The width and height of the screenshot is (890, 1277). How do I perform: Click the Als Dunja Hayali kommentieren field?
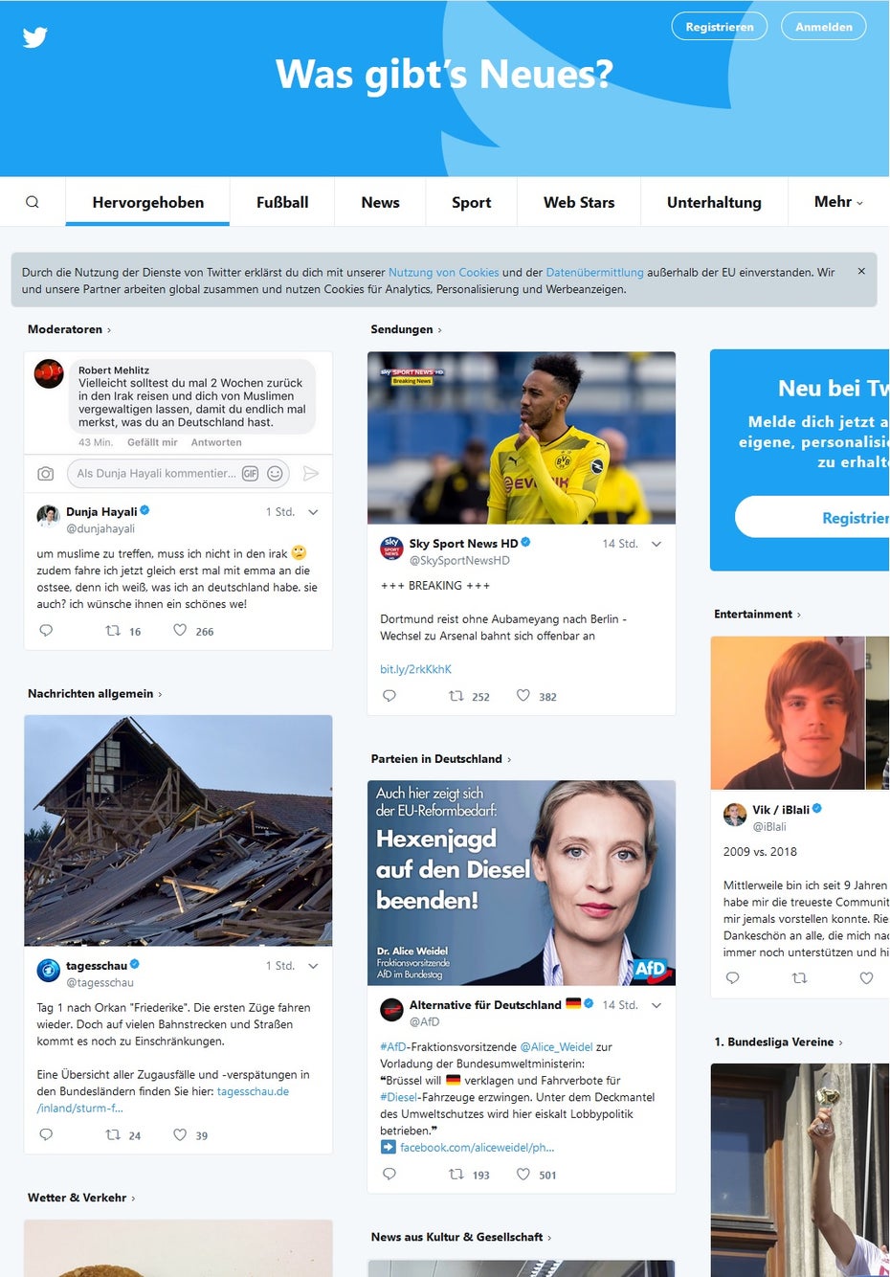(x=156, y=474)
